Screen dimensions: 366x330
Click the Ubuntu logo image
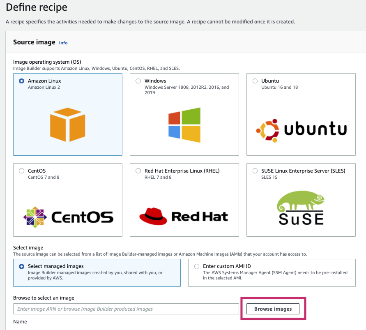302,130
